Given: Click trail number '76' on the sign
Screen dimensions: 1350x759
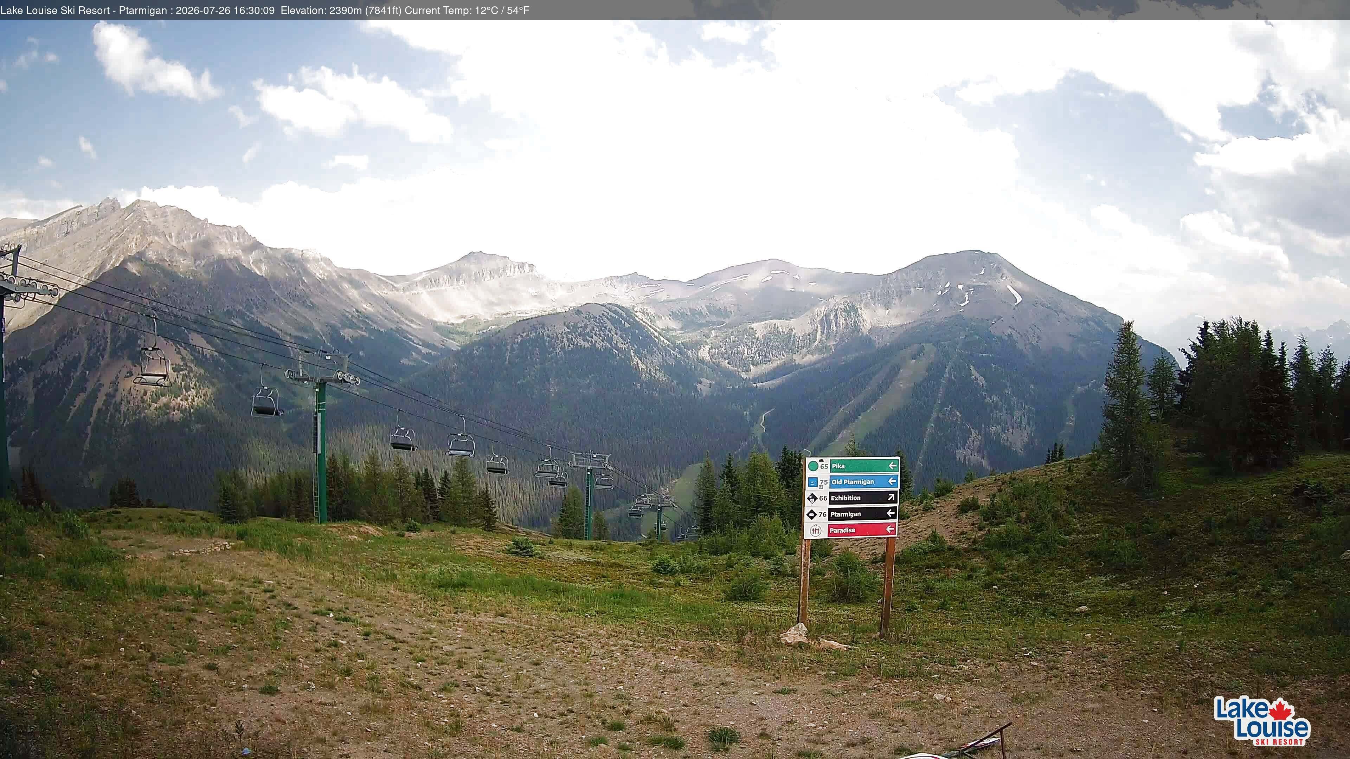Looking at the screenshot, I should (823, 515).
